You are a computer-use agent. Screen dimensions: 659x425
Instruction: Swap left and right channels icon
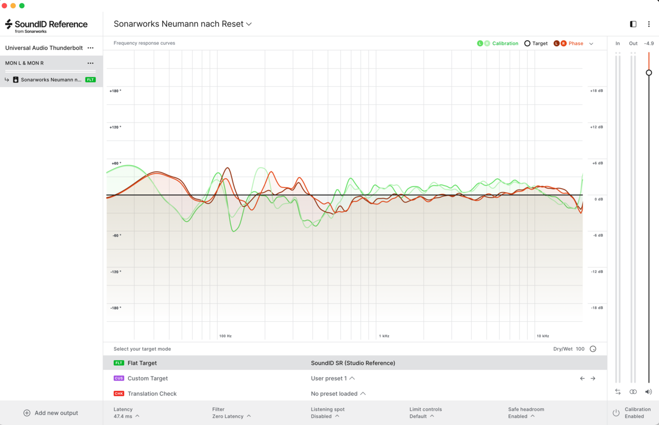tap(618, 392)
